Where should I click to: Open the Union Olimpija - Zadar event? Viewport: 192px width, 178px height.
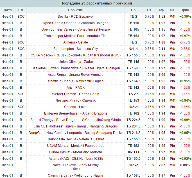click(76, 62)
